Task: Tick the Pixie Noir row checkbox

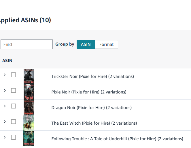Action: [x=14, y=90]
